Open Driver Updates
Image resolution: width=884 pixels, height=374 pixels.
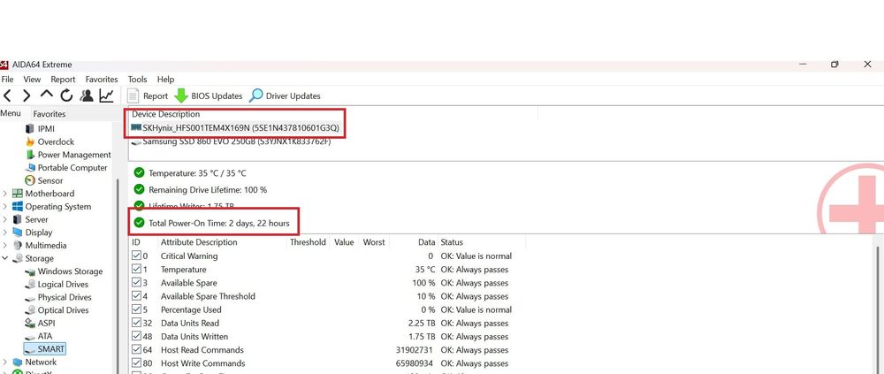point(286,95)
